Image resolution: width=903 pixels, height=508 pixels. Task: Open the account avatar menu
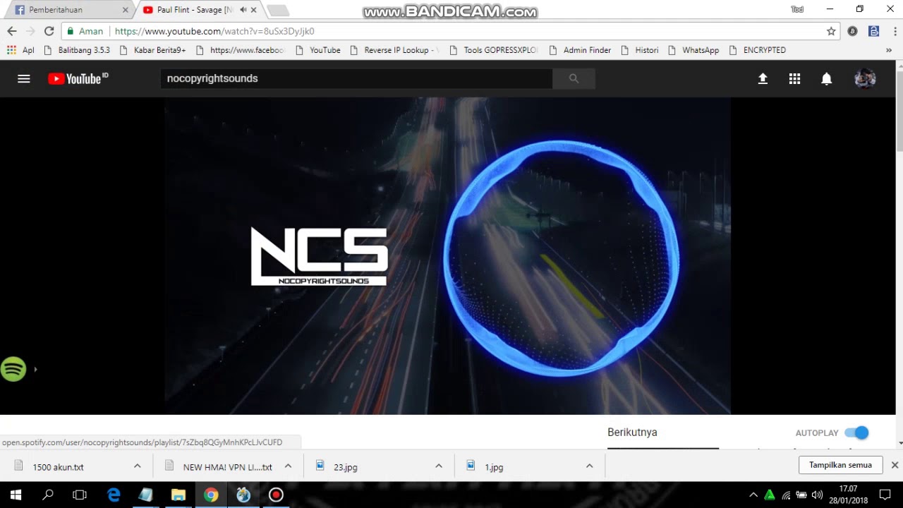(x=865, y=79)
